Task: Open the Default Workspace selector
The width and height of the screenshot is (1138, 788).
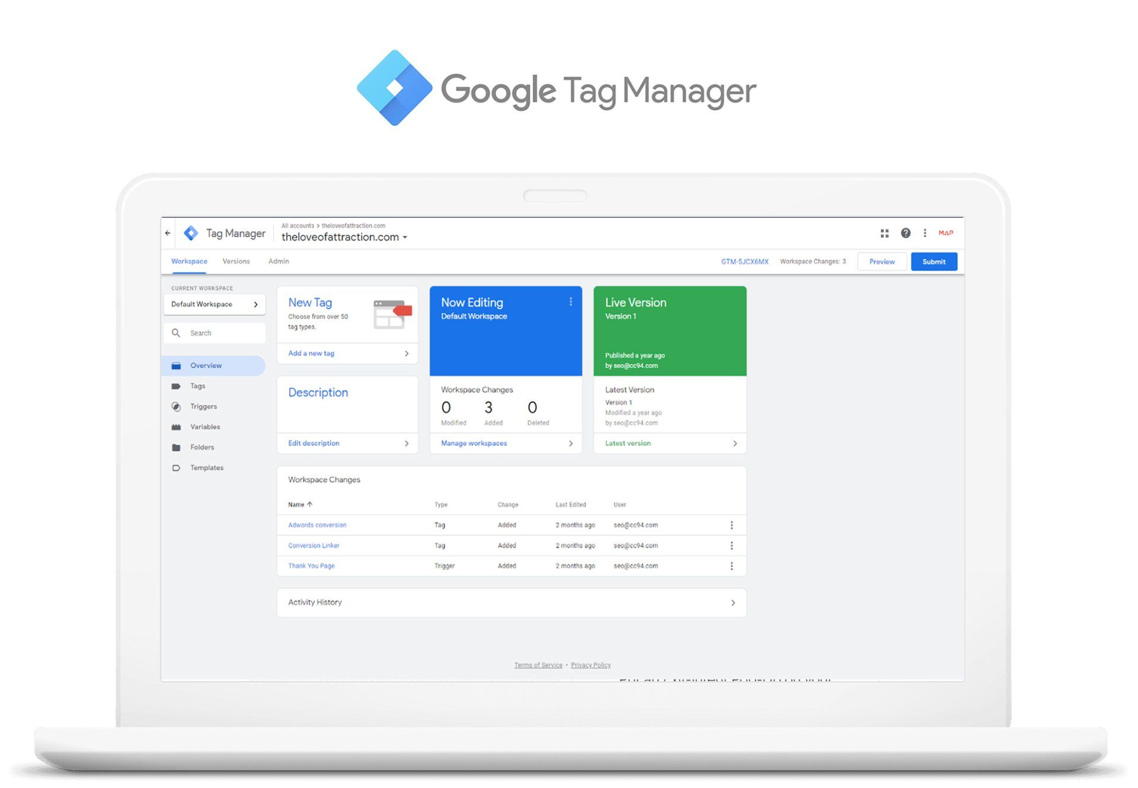Action: (x=215, y=304)
